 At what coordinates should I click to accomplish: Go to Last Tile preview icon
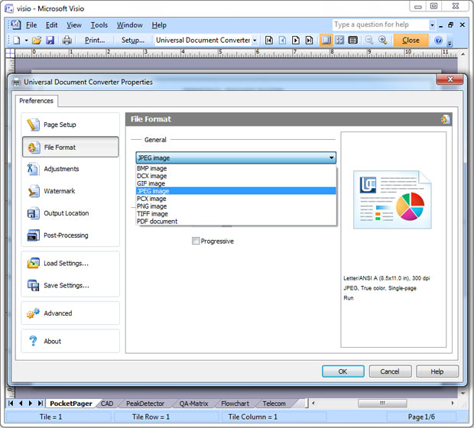pyautogui.click(x=309, y=41)
